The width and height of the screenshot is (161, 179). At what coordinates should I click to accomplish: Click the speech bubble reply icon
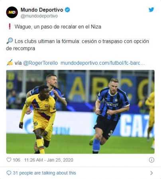[x=9, y=173]
